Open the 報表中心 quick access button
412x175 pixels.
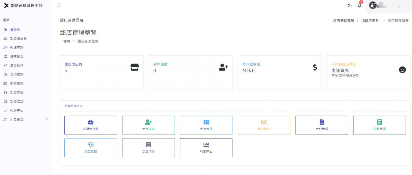coord(206,148)
